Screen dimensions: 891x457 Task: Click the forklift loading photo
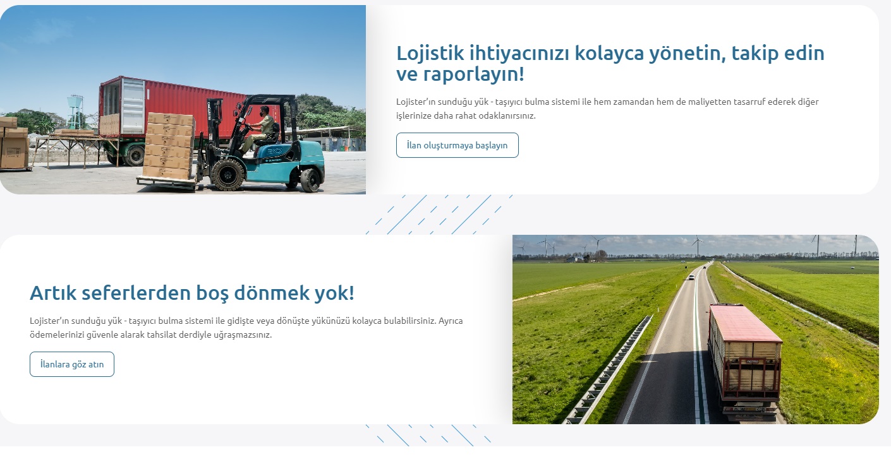click(x=183, y=100)
